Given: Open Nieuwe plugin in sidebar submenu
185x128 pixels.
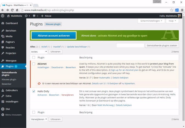Looking at the screenshot, I should click(x=9, y=79).
